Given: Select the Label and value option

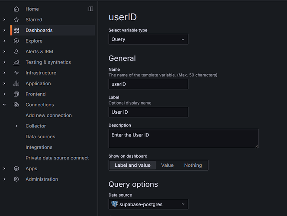Looking at the screenshot, I should coord(132,165).
